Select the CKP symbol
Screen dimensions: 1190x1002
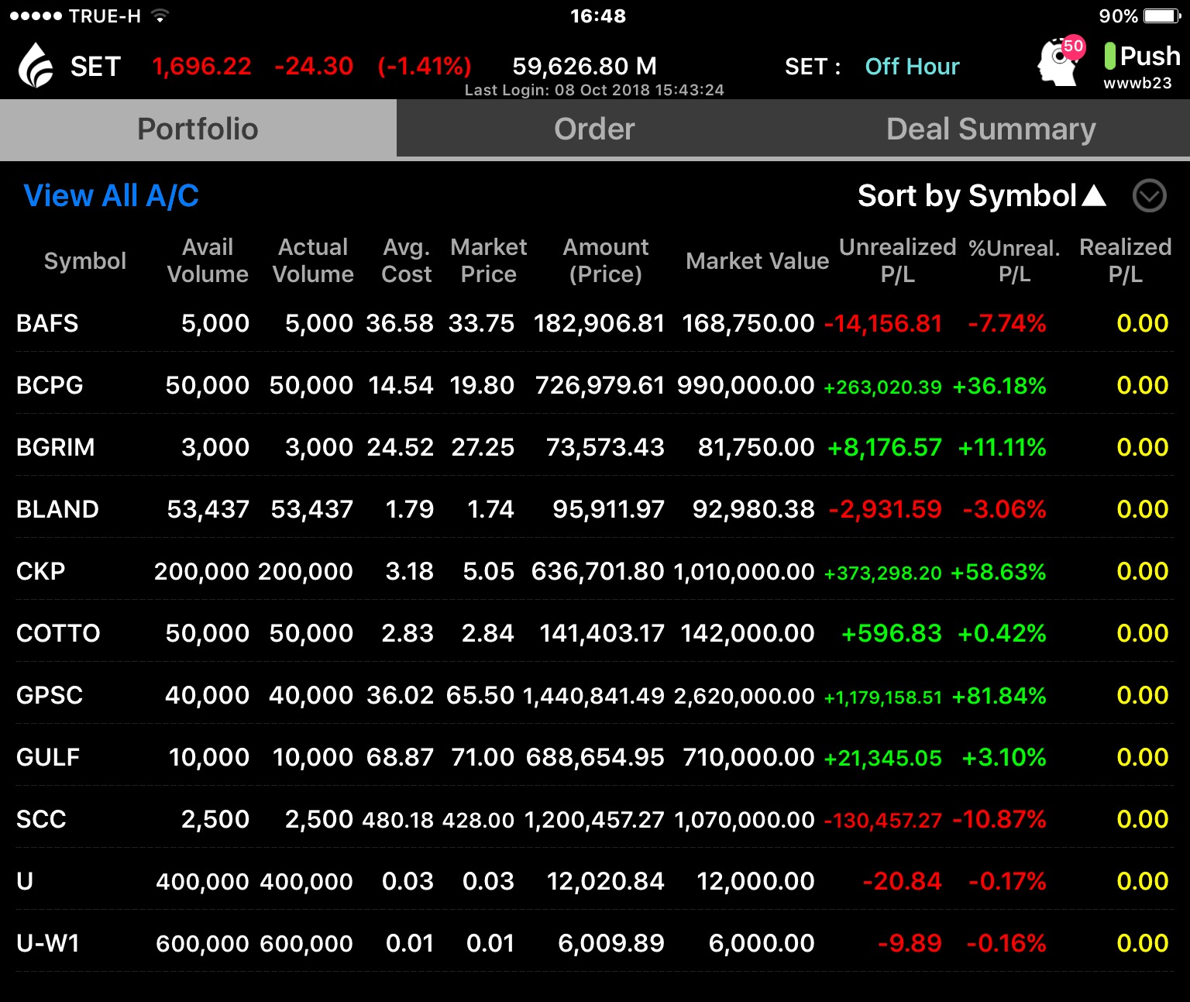(x=40, y=571)
